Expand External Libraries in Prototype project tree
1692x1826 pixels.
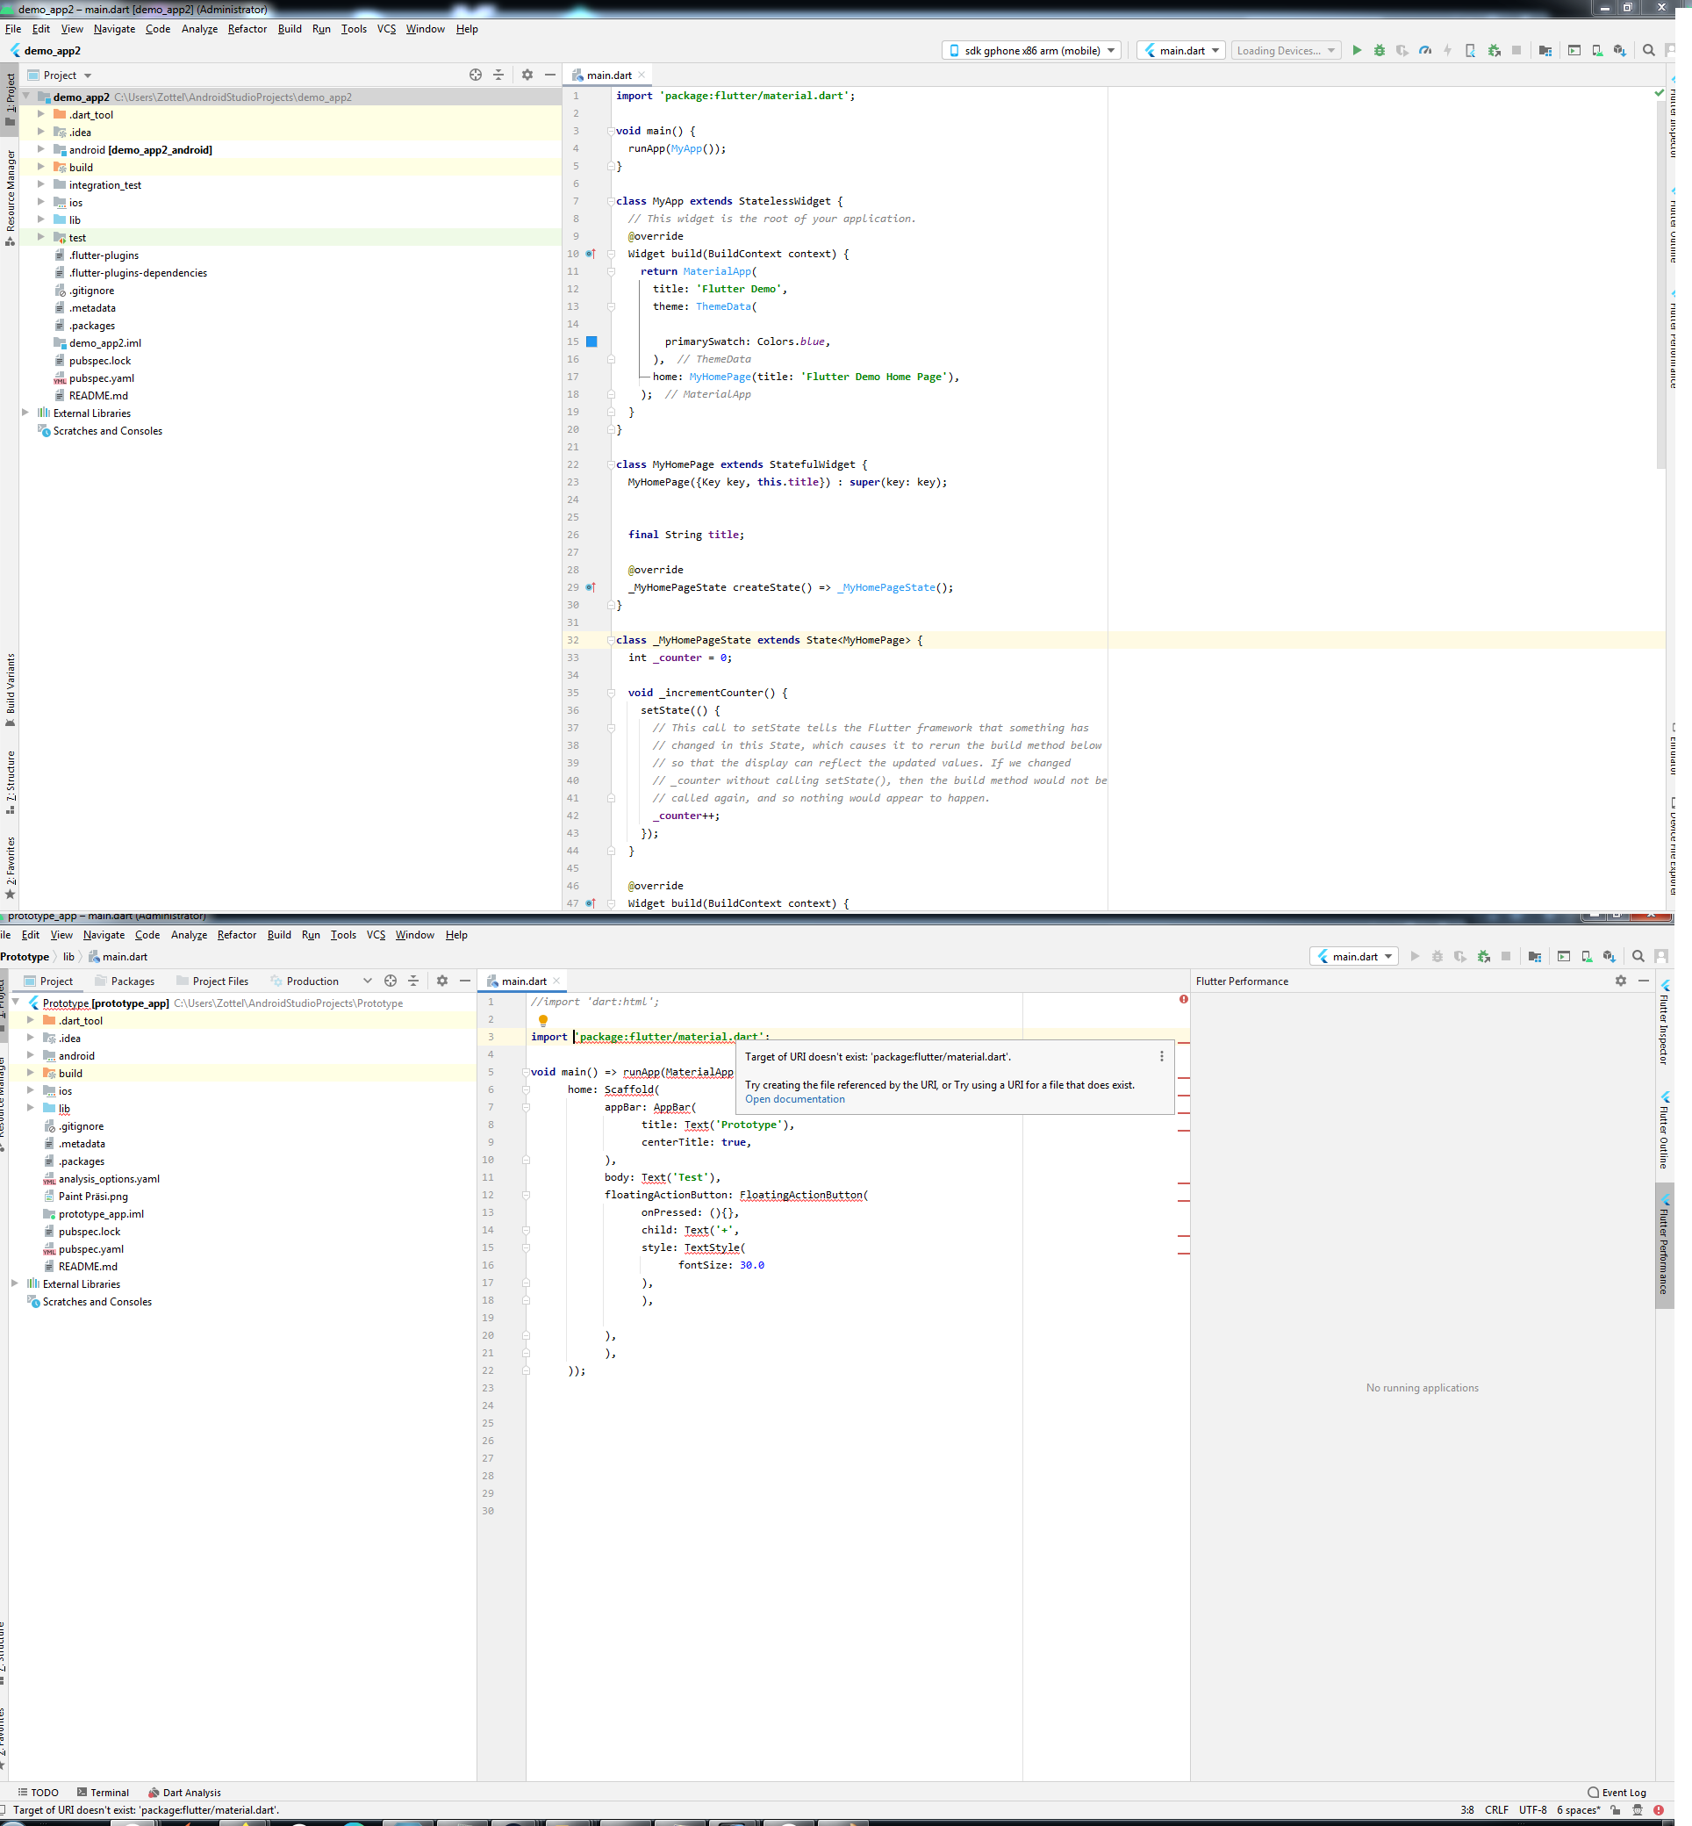[x=15, y=1283]
